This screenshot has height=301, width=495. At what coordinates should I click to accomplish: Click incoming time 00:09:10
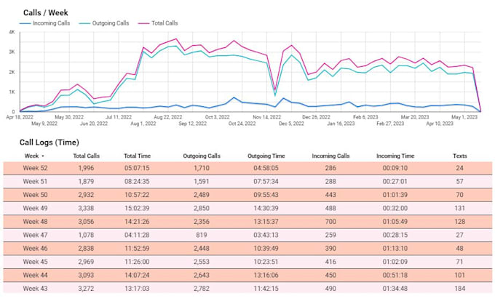pyautogui.click(x=395, y=168)
